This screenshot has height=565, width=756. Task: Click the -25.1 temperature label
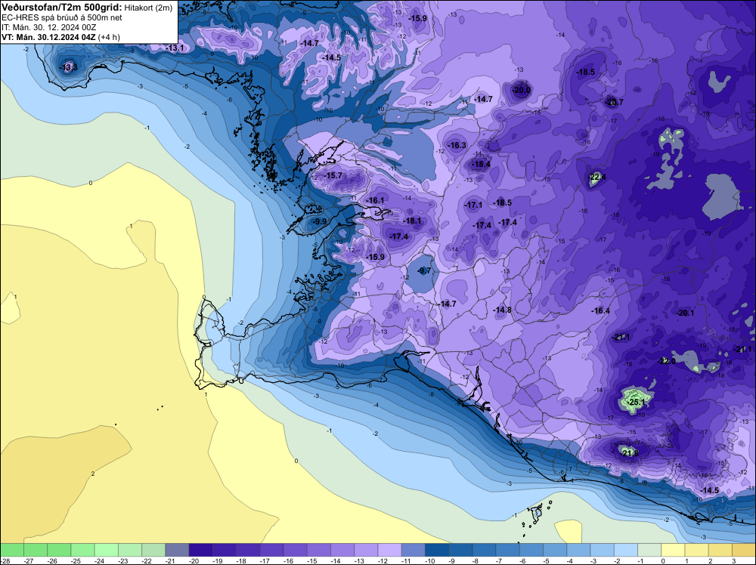click(636, 402)
